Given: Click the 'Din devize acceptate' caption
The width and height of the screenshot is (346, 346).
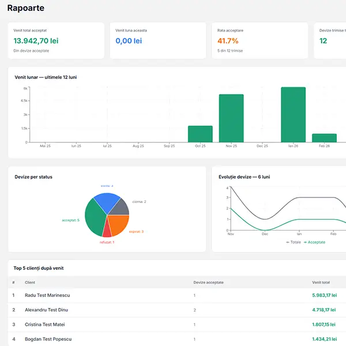Looking at the screenshot, I should 31,51.
